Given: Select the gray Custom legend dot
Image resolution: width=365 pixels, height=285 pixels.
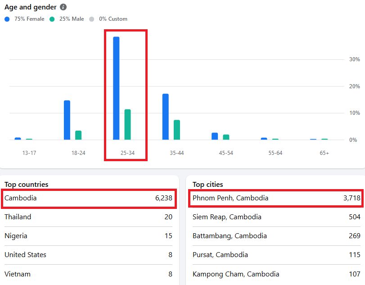Looking at the screenshot, I should 92,19.
